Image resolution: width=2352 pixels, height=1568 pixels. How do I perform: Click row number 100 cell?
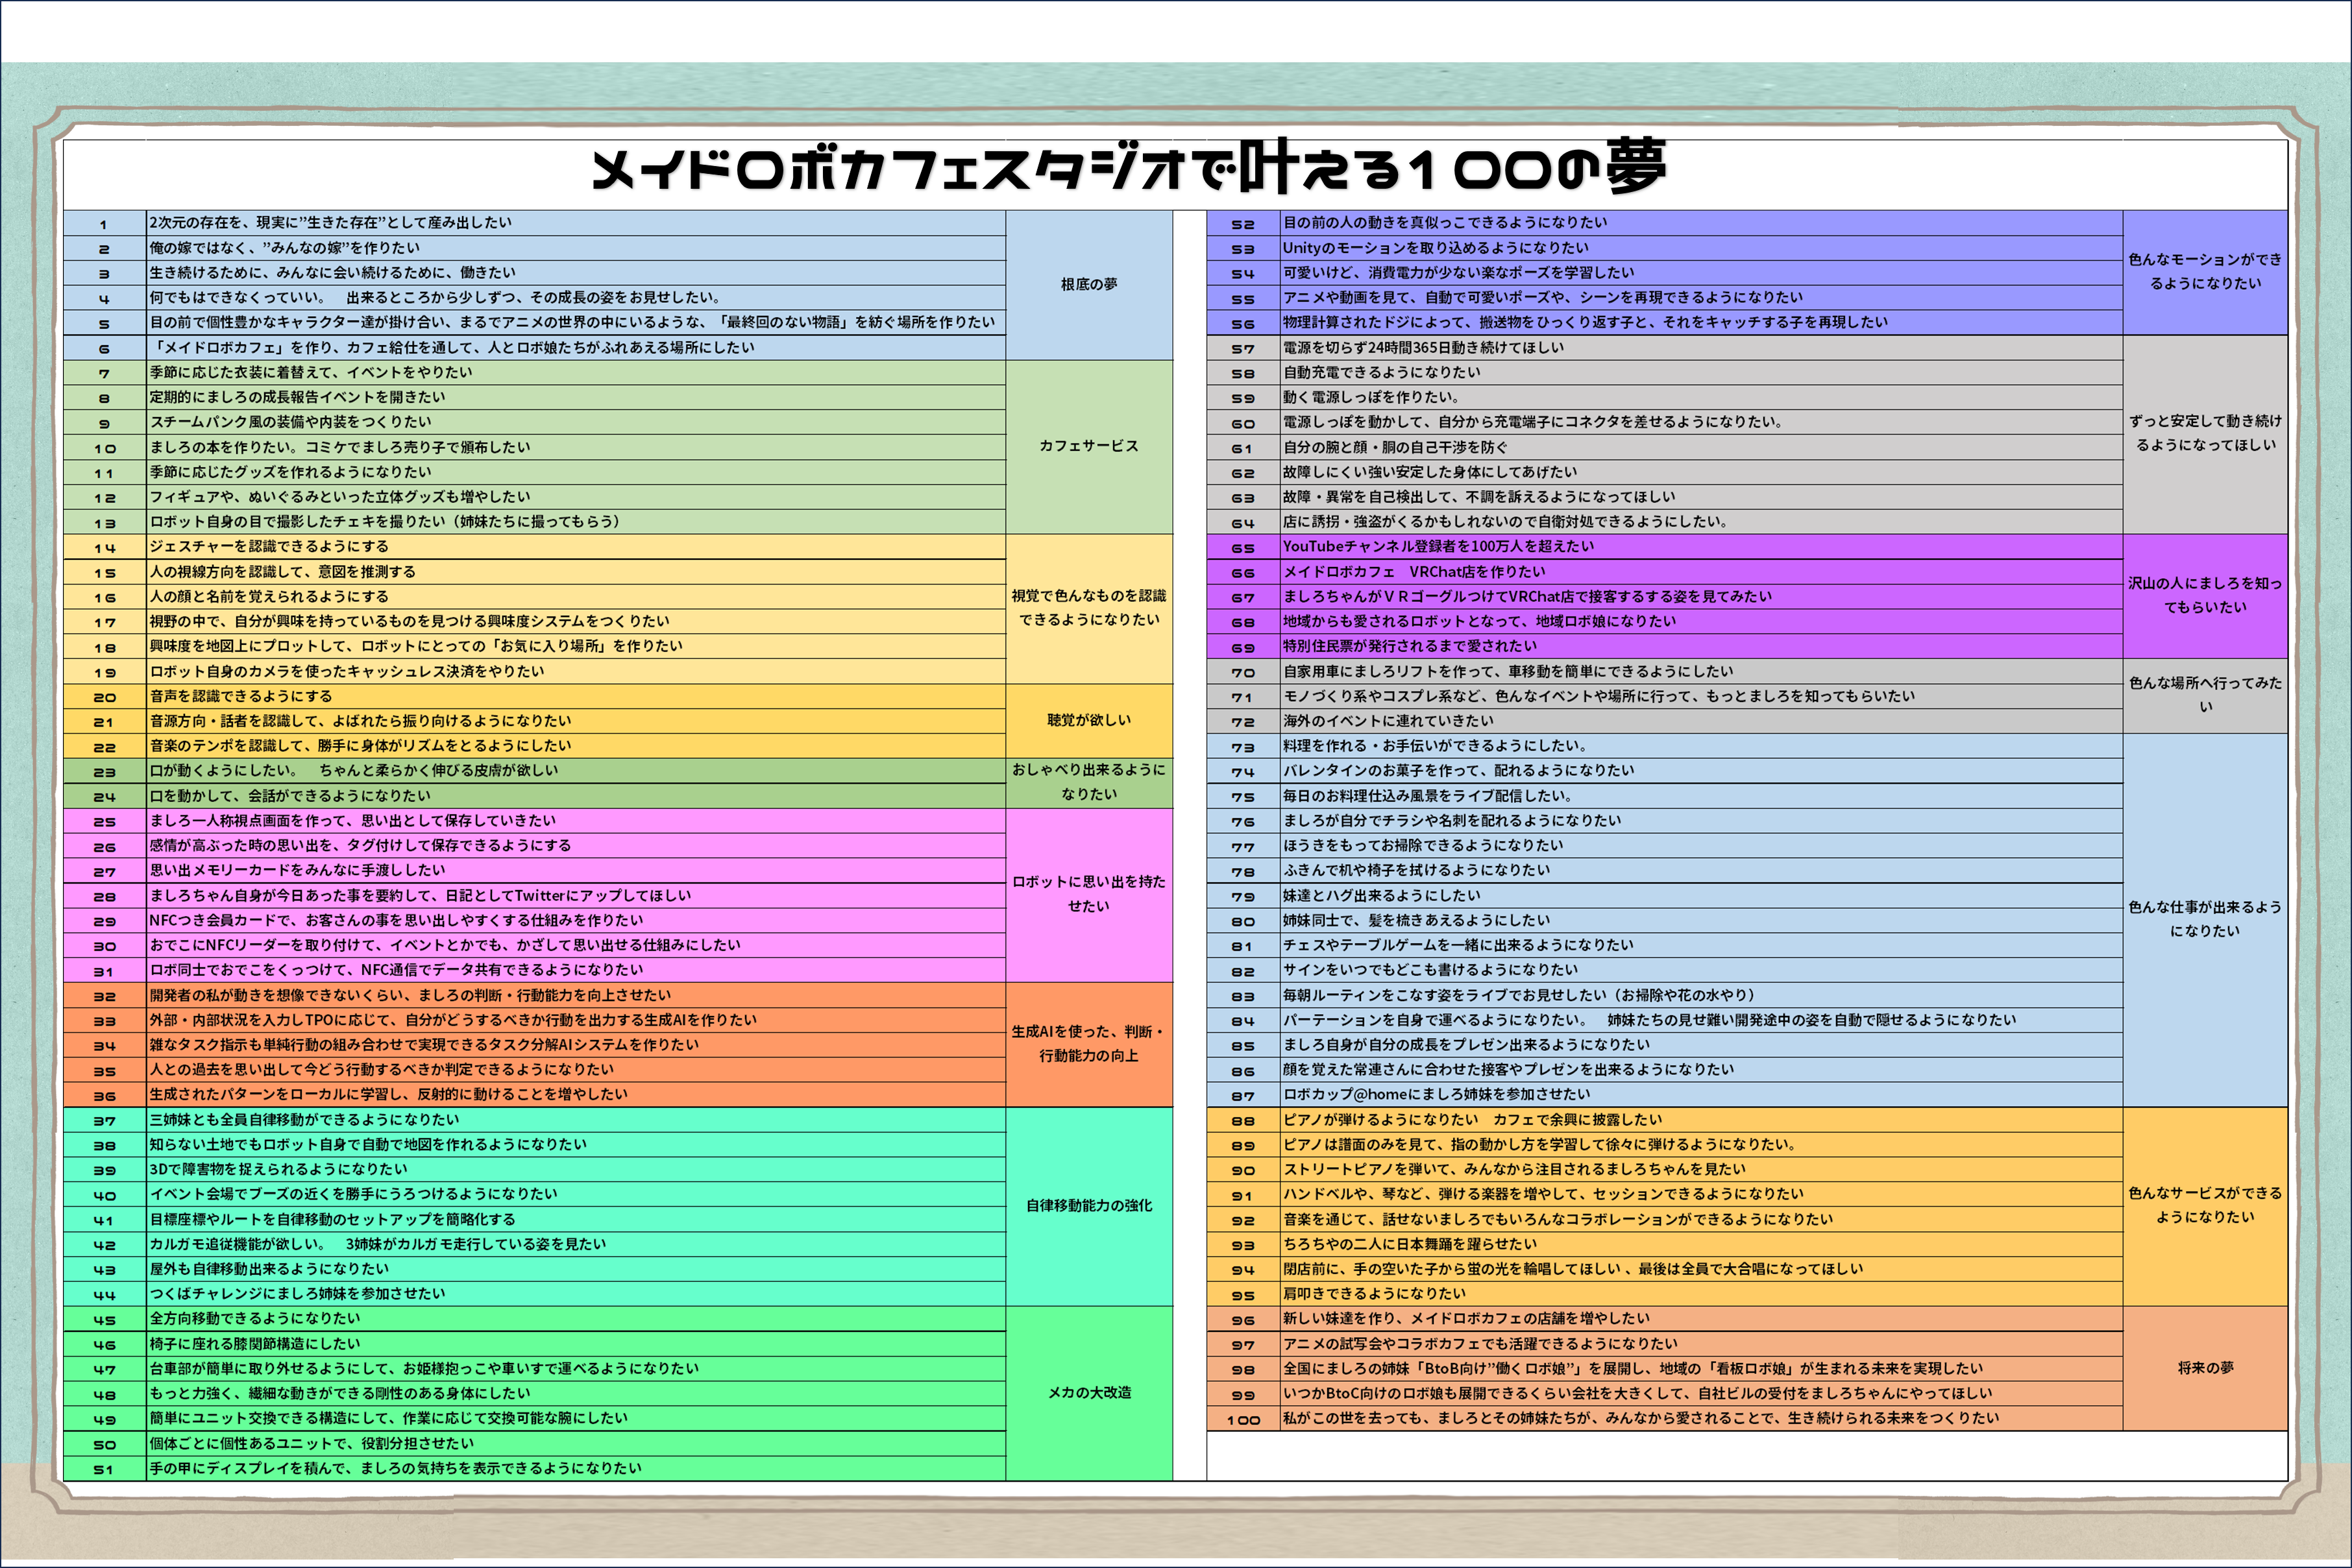tap(1243, 1420)
